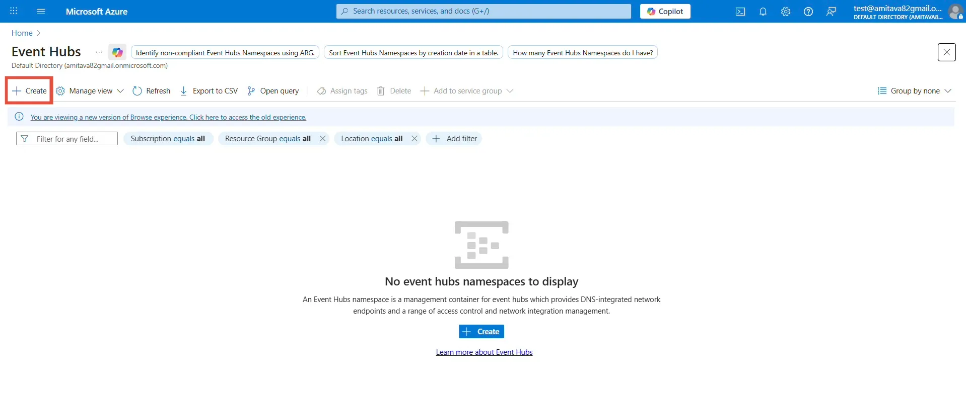Open the Group by none dropdown
Screen dimensions: 966x397
click(914, 91)
